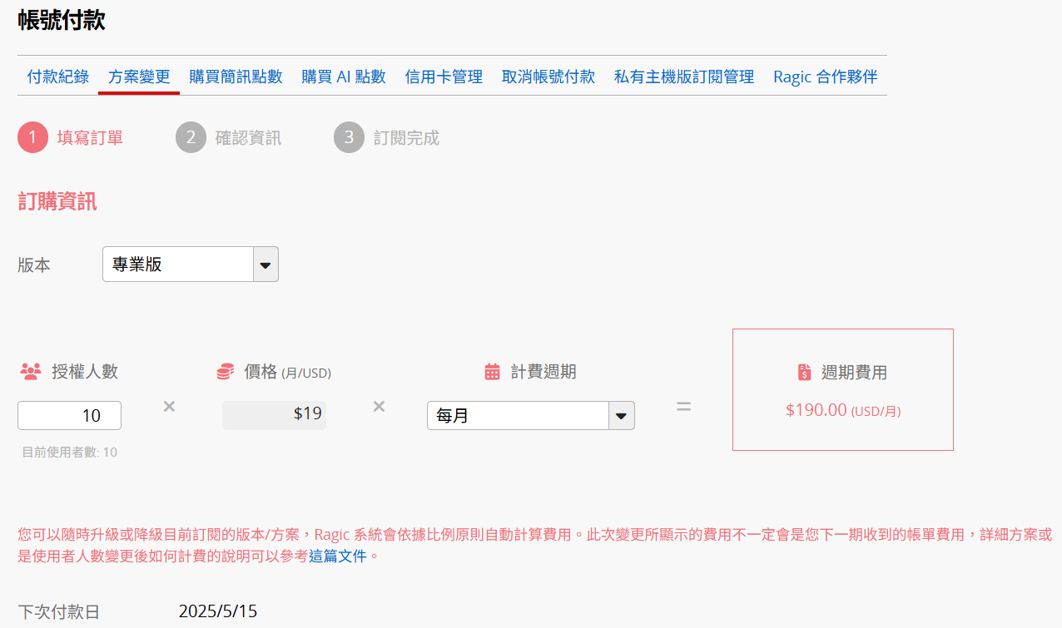Click the invoice icon beside 週期費用
This screenshot has width=1062, height=628.
804,373
